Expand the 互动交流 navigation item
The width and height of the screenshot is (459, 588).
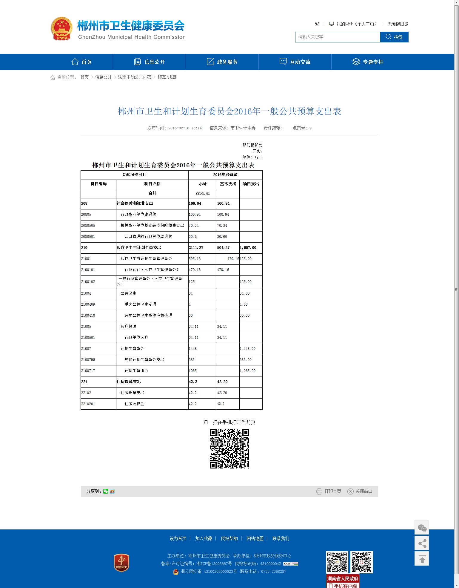(295, 62)
